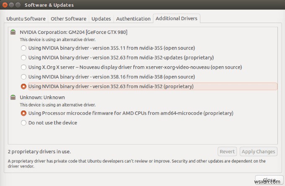The width and height of the screenshot is (285, 186).
Task: Click the proprietary driver explanation text
Action: point(137,163)
